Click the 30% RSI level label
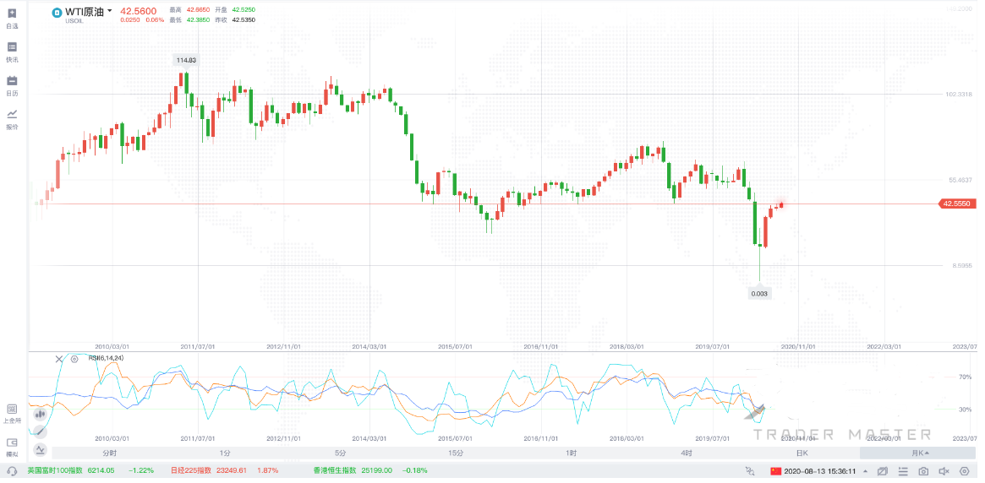 pos(965,410)
